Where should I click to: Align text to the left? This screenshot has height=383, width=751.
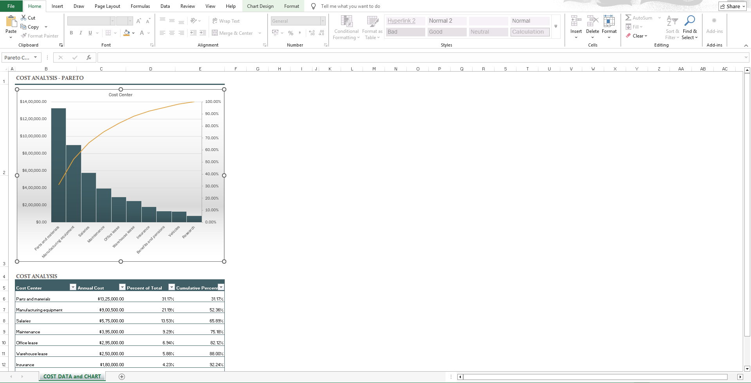(162, 33)
